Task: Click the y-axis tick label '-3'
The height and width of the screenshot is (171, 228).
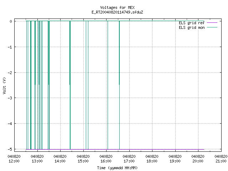Action: [x=10, y=98]
